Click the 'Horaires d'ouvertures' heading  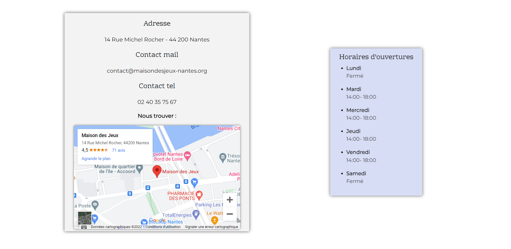[376, 57]
